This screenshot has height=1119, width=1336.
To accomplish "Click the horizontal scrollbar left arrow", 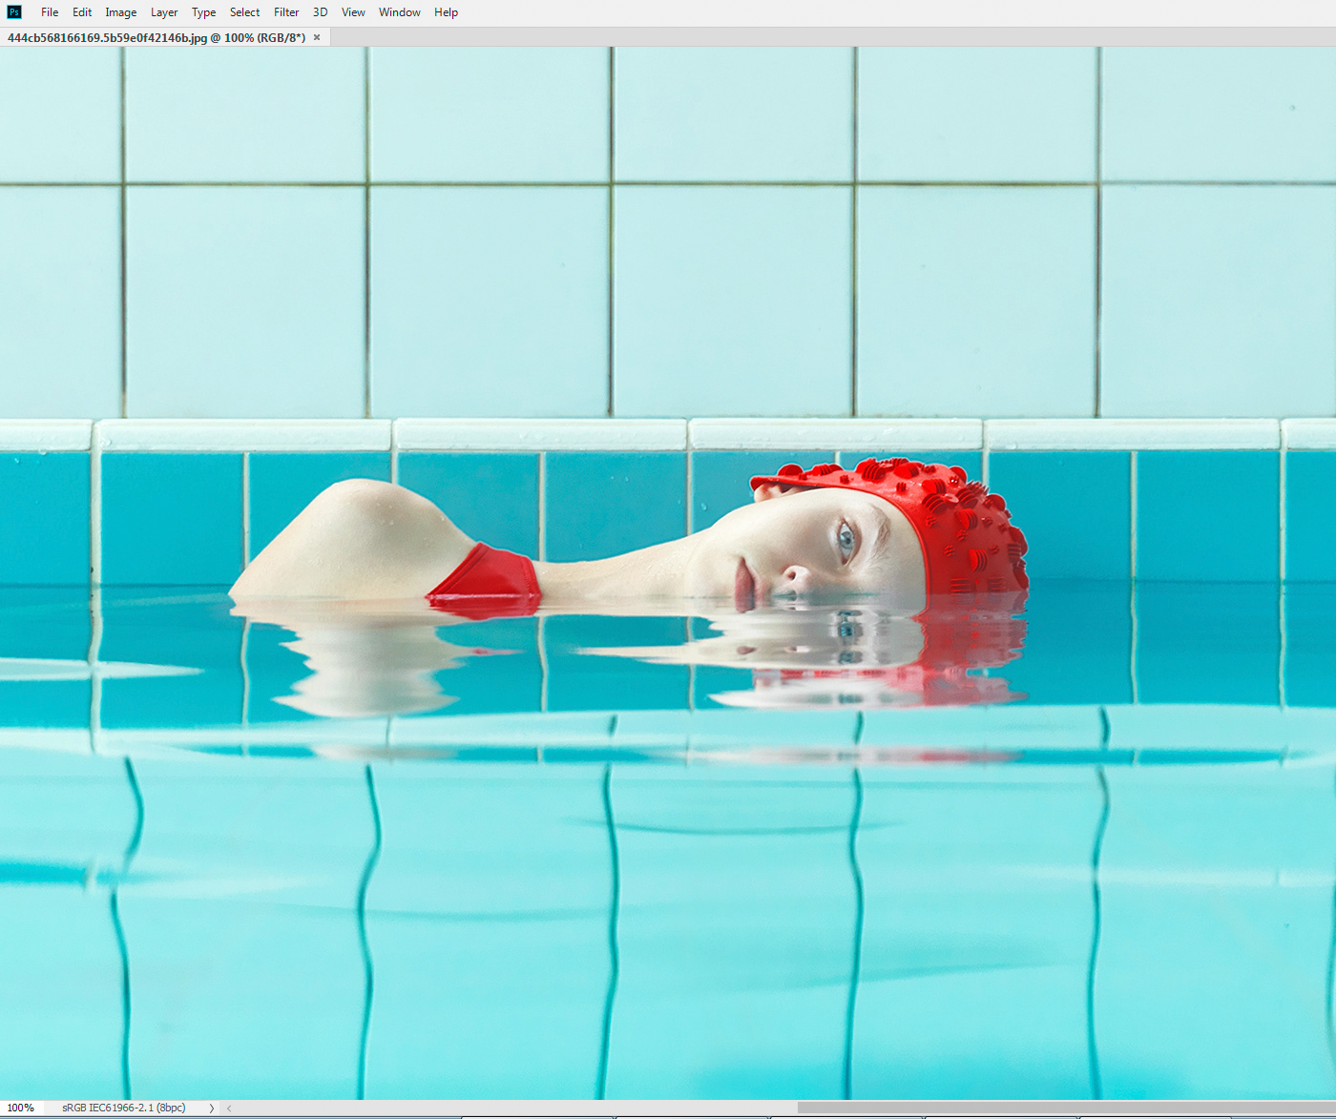I will 229,1108.
